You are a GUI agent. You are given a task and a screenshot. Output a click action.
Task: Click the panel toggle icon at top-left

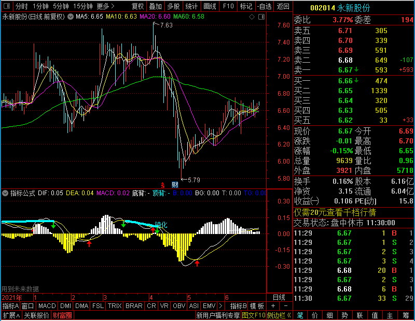pyautogui.click(x=7, y=6)
